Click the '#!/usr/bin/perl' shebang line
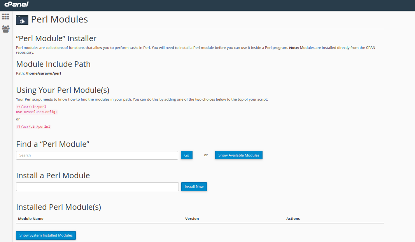 pos(31,107)
